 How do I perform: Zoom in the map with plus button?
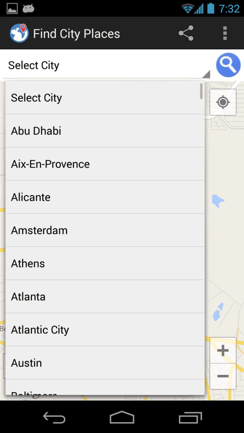pyautogui.click(x=223, y=350)
